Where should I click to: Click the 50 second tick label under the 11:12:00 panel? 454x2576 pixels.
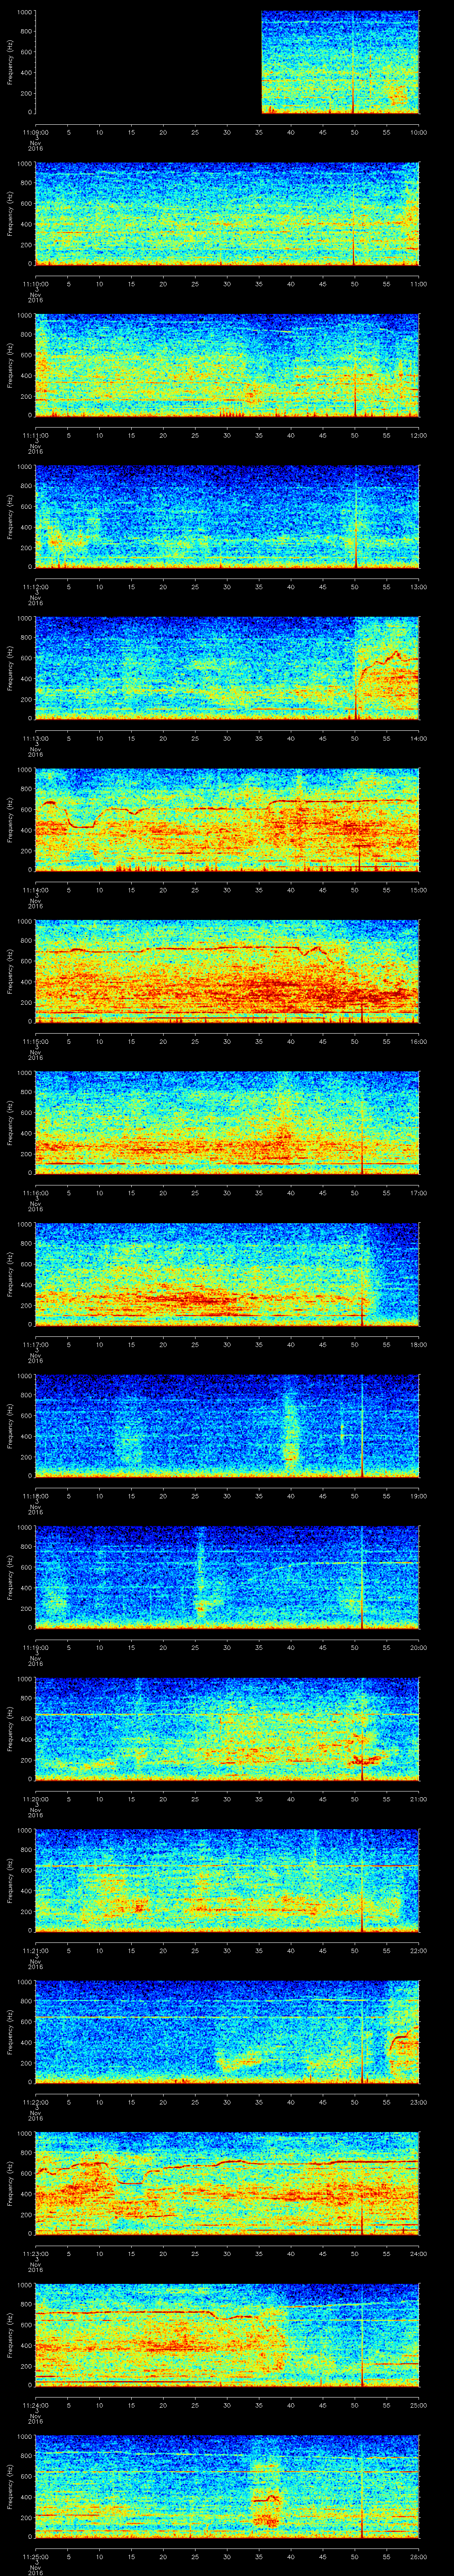pos(355,587)
